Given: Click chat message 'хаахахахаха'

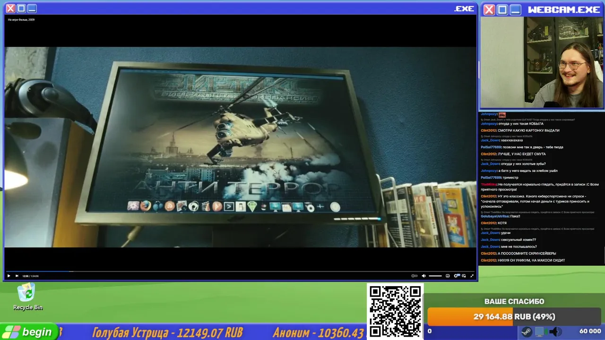Looking at the screenshot, I should tap(512, 140).
